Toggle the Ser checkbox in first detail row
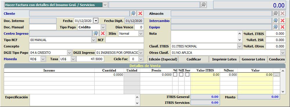The height and width of the screenshot is (107, 290). (x=187, y=75)
